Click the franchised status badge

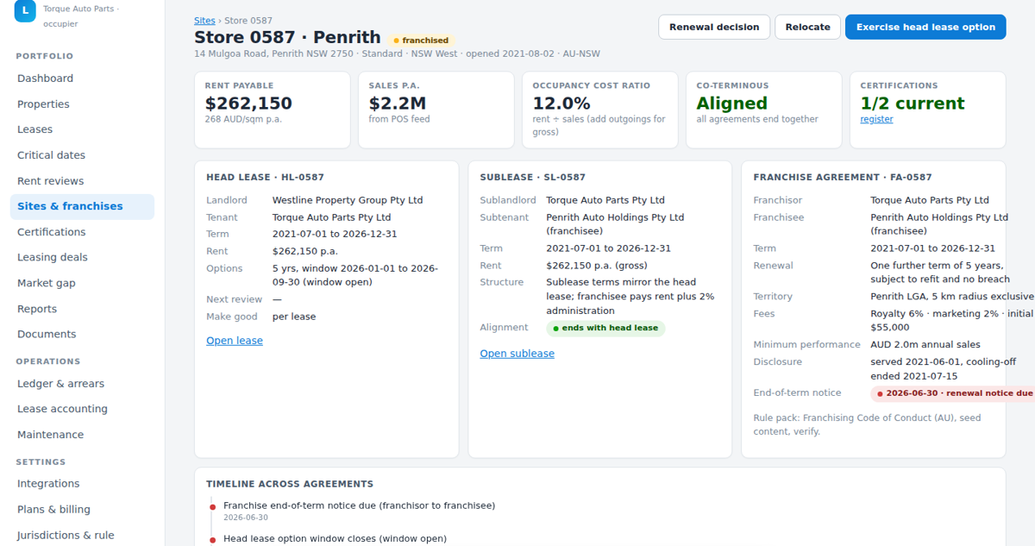point(421,40)
